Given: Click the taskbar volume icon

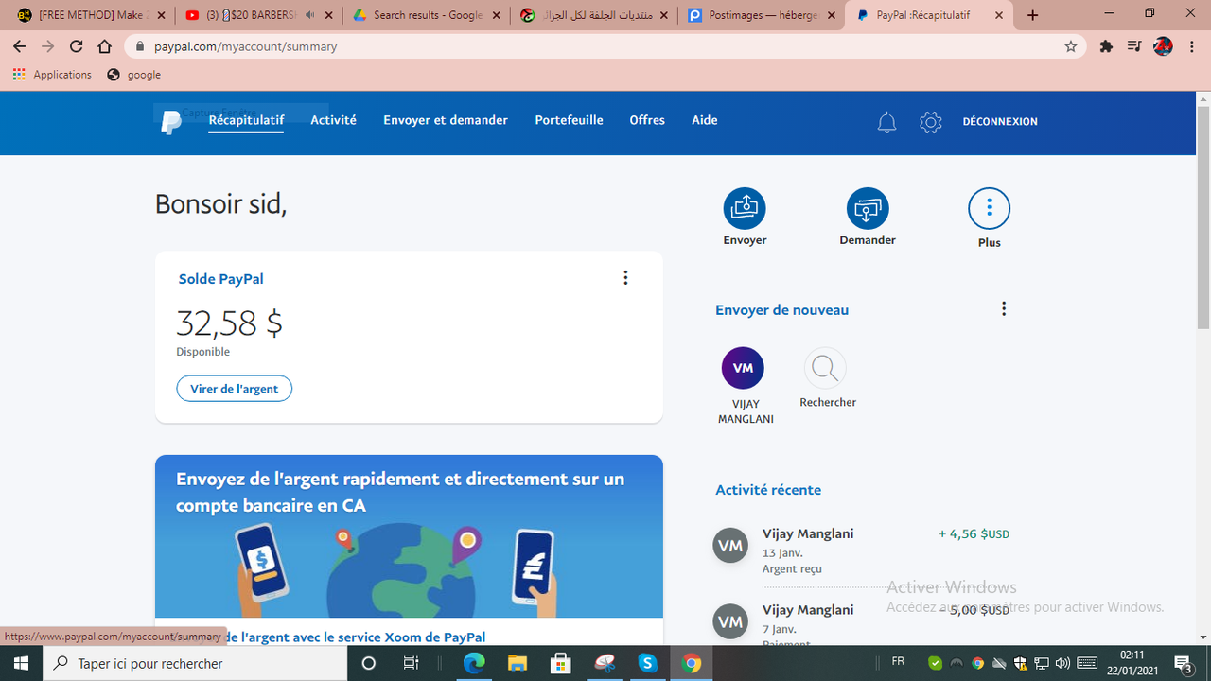Looking at the screenshot, I should [1062, 663].
